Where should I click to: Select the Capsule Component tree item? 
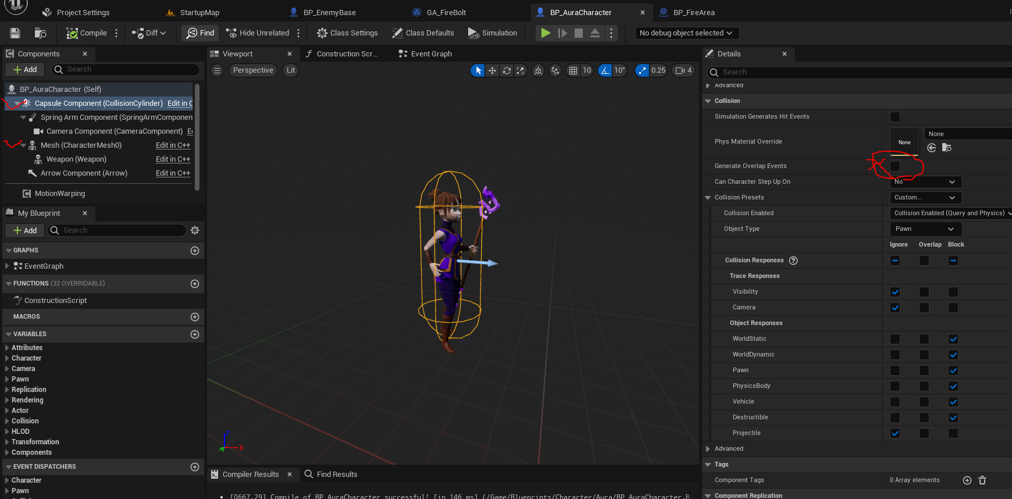[99, 104]
